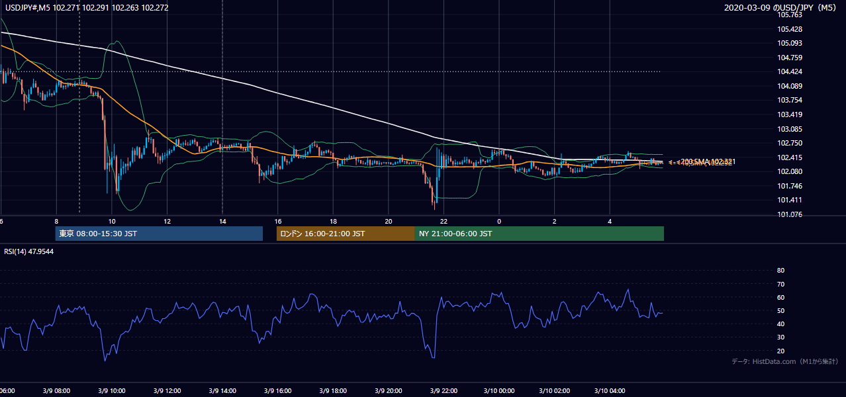Click price axis value 101.411
Viewport: 846px width, 397px height.
click(x=790, y=200)
